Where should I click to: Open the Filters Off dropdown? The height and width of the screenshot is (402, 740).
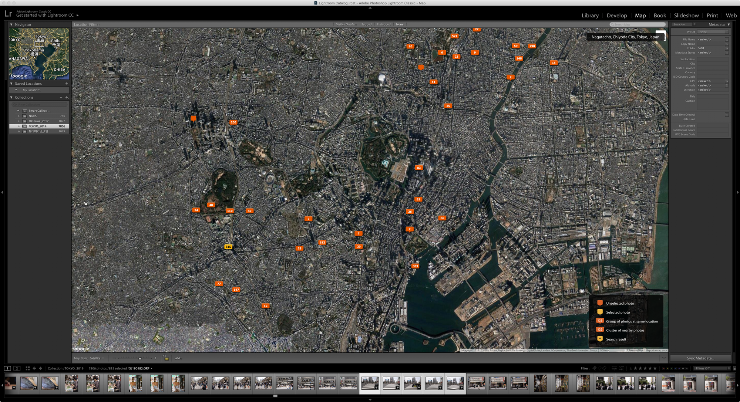[712, 368]
